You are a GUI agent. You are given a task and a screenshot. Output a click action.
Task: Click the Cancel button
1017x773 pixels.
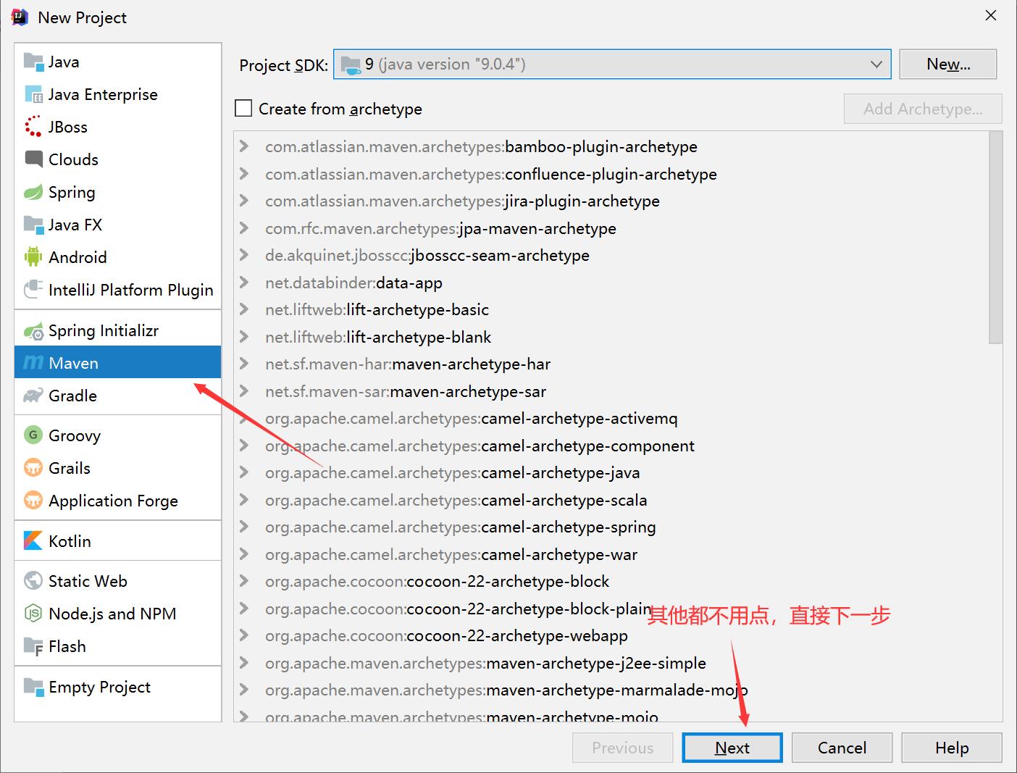(x=842, y=748)
